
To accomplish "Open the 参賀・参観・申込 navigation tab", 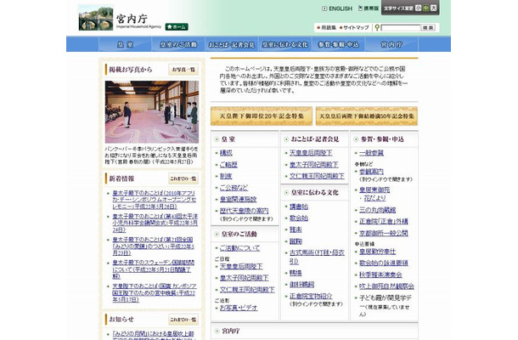I will (x=338, y=44).
